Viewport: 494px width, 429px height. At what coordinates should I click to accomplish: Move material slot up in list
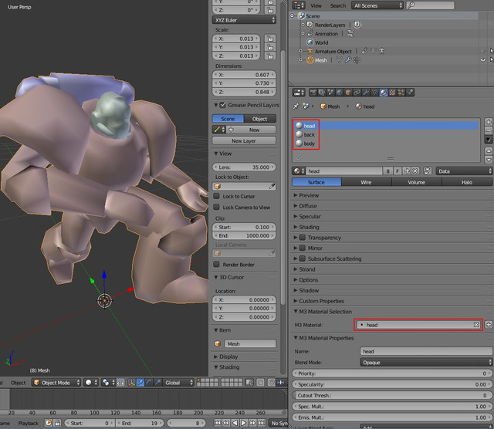click(x=489, y=151)
